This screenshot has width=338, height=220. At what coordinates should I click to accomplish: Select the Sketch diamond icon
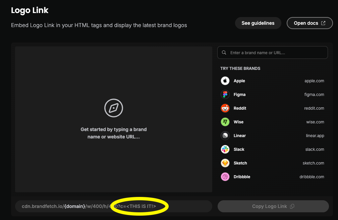[225, 163]
